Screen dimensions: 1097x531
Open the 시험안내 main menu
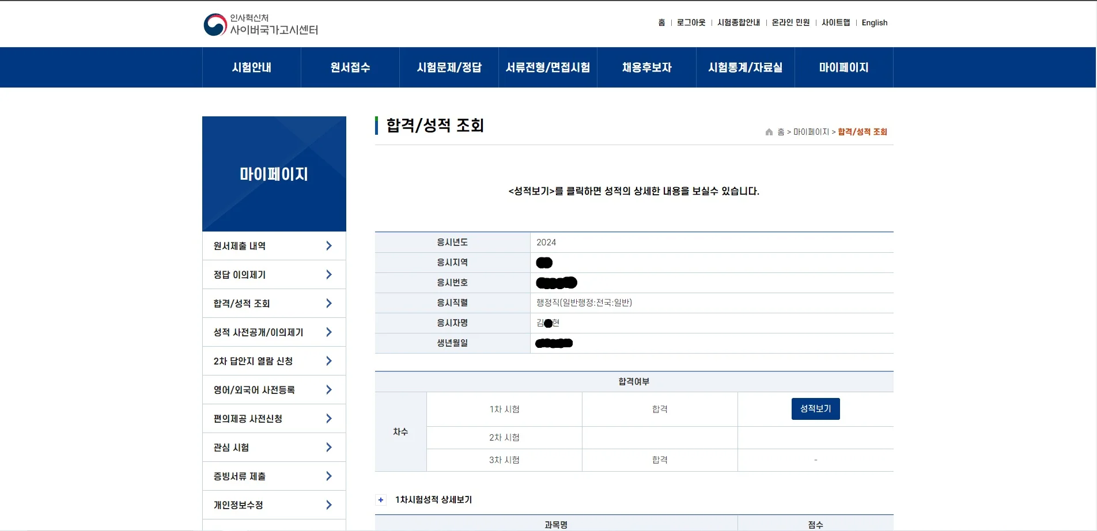coord(252,67)
